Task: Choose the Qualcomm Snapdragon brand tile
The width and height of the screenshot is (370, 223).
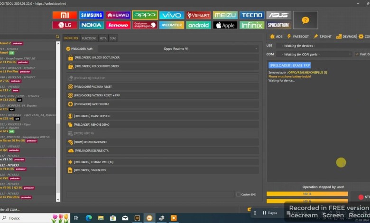Action: (145, 25)
